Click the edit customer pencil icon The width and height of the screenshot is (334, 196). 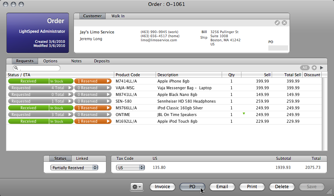tap(277, 23)
